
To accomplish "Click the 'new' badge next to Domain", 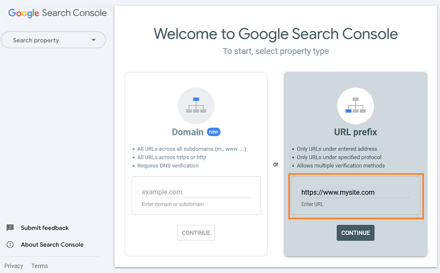I will coord(214,132).
